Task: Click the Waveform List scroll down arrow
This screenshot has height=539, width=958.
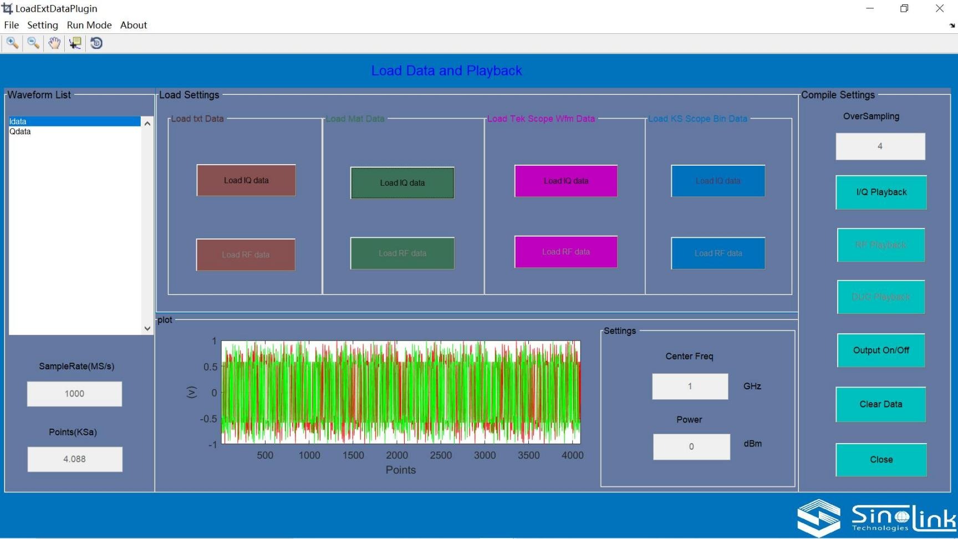Action: [x=147, y=328]
